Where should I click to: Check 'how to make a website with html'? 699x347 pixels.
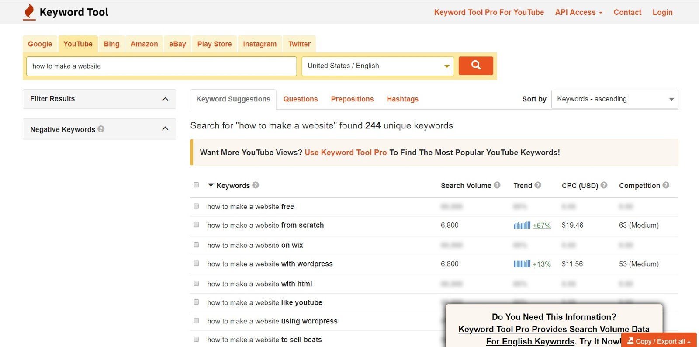[x=196, y=283]
